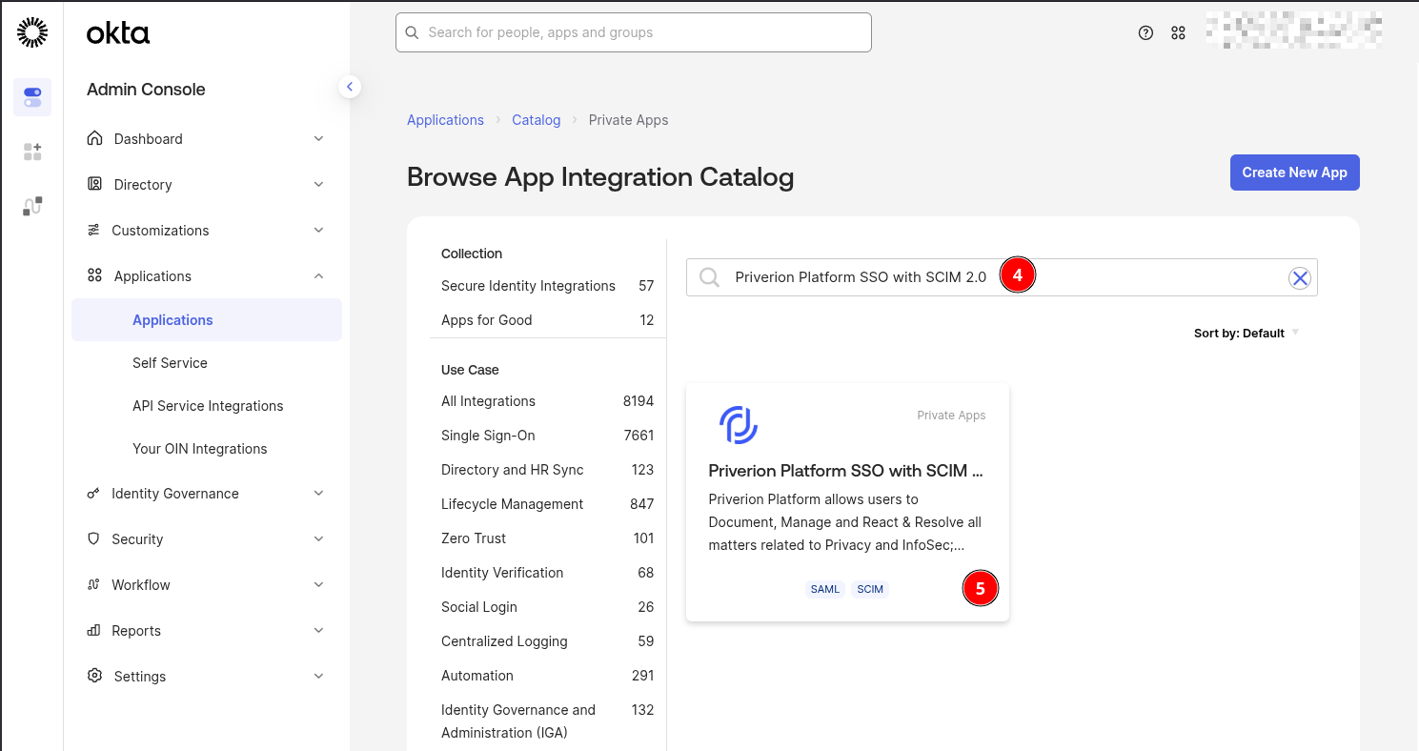Viewport: 1419px width, 751px height.
Task: Go to API Service Integrations
Action: pos(208,406)
